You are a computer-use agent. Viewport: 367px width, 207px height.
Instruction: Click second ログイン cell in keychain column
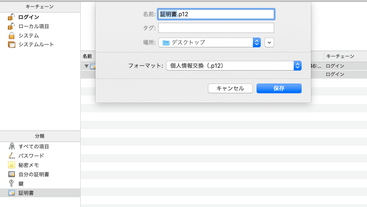coord(335,74)
